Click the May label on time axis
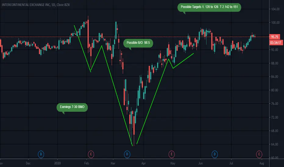 click(172, 163)
